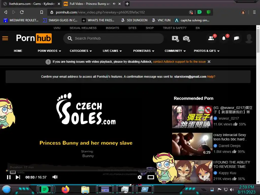Open Firefox from the taskbar
260x195 pixels.
(66, 189)
